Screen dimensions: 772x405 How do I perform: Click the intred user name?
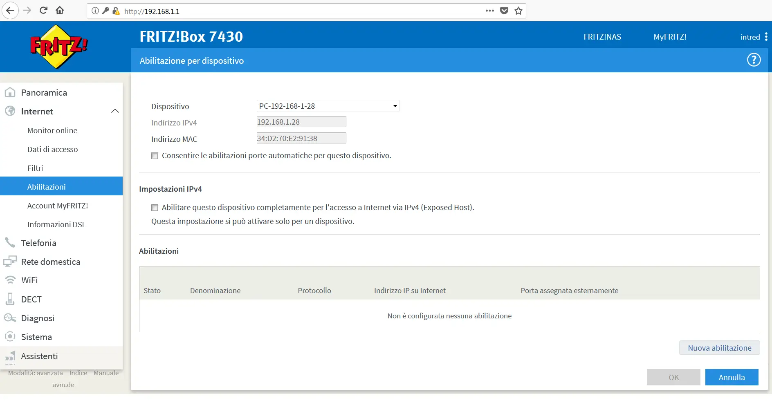(750, 37)
